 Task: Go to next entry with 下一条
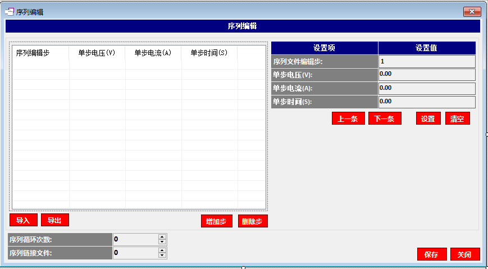[385, 118]
